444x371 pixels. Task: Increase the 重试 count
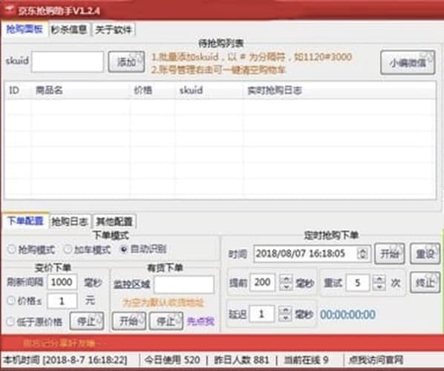click(379, 279)
